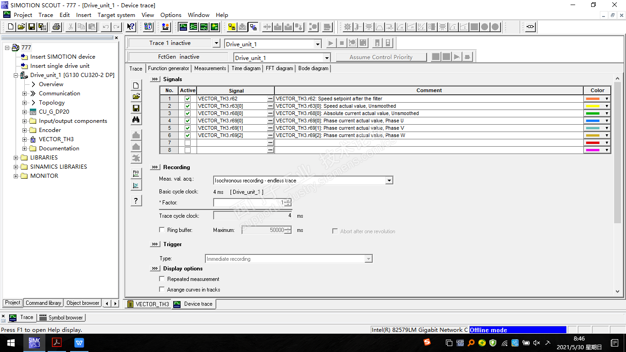Save the trace using the panel disk icon
626x352 pixels.
[x=136, y=108]
